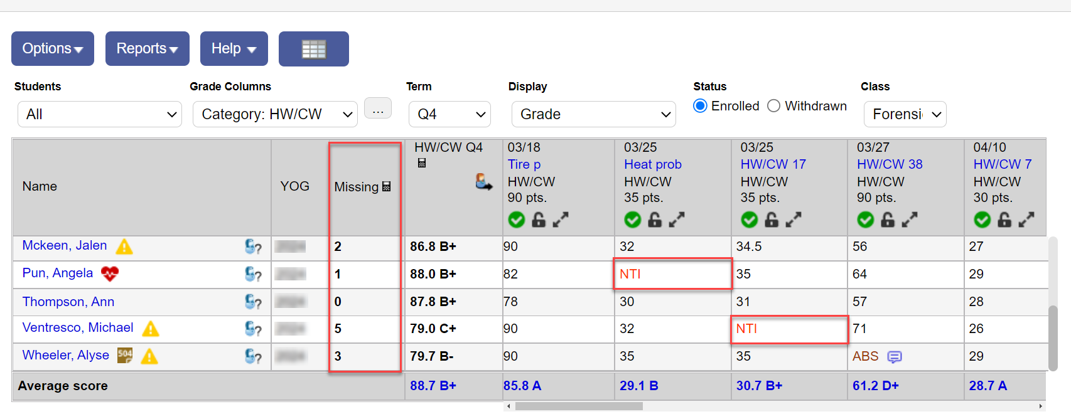Open the Reports menu
The height and width of the screenshot is (419, 1071).
147,49
